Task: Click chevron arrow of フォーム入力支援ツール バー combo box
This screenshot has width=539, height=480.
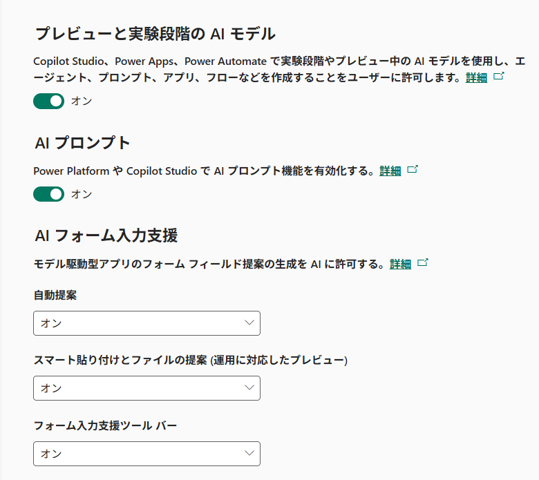Action: (x=250, y=453)
